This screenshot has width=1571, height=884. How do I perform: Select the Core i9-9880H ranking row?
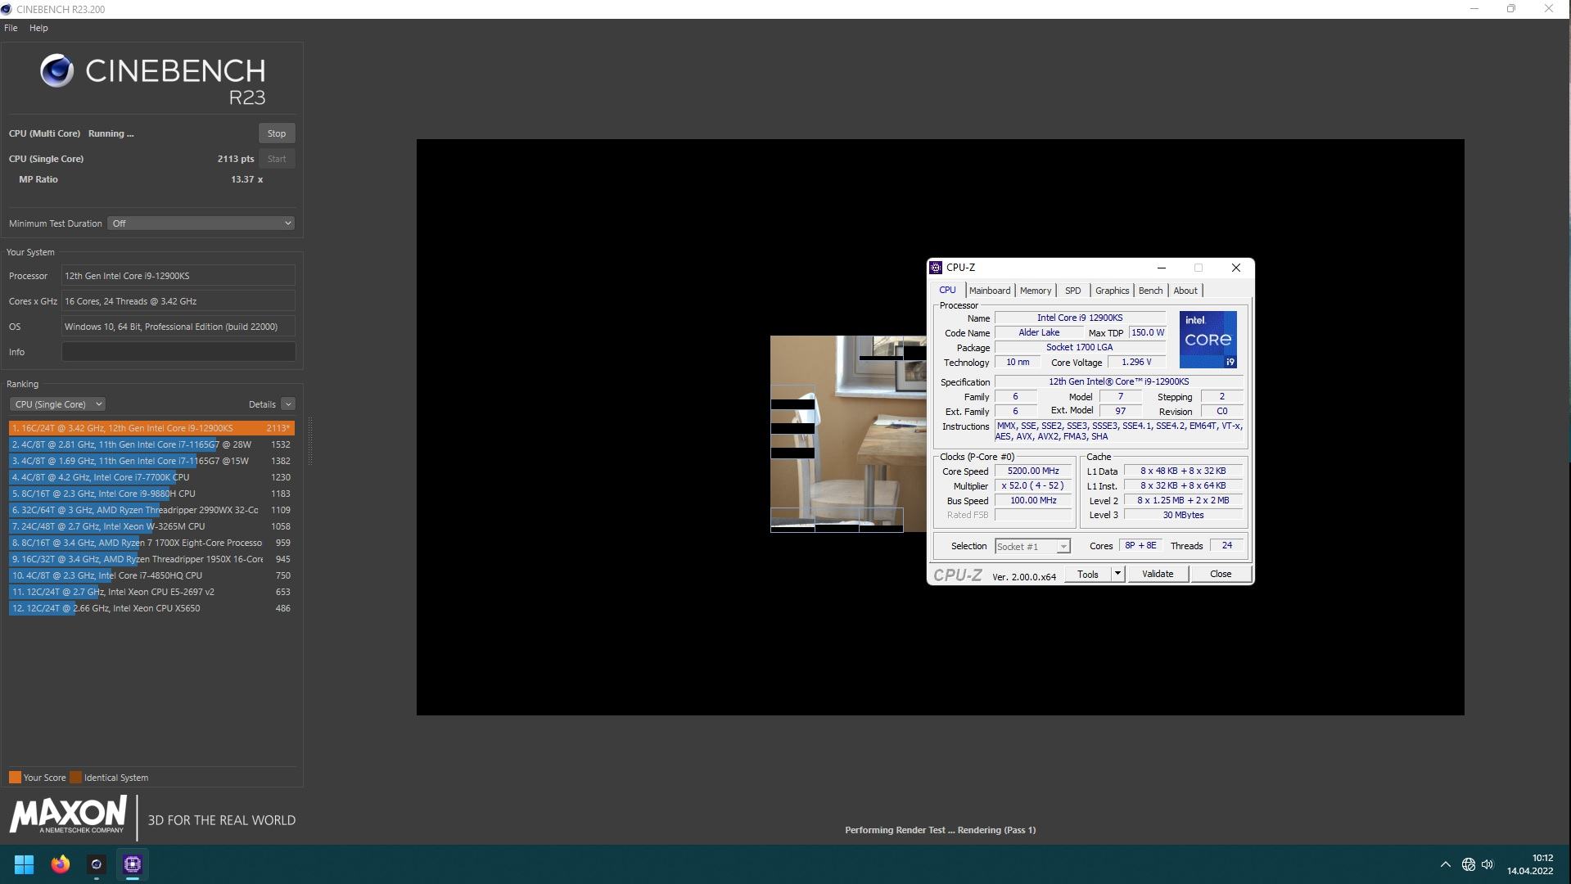click(x=151, y=494)
